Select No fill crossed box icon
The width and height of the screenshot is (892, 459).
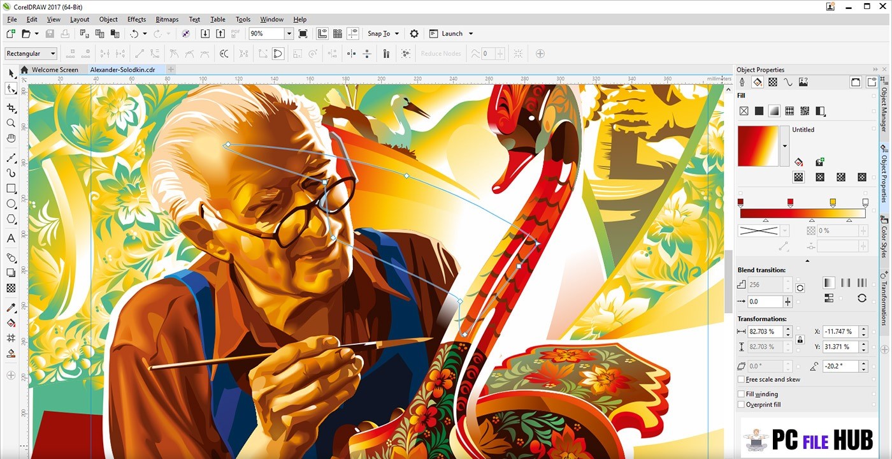[744, 111]
